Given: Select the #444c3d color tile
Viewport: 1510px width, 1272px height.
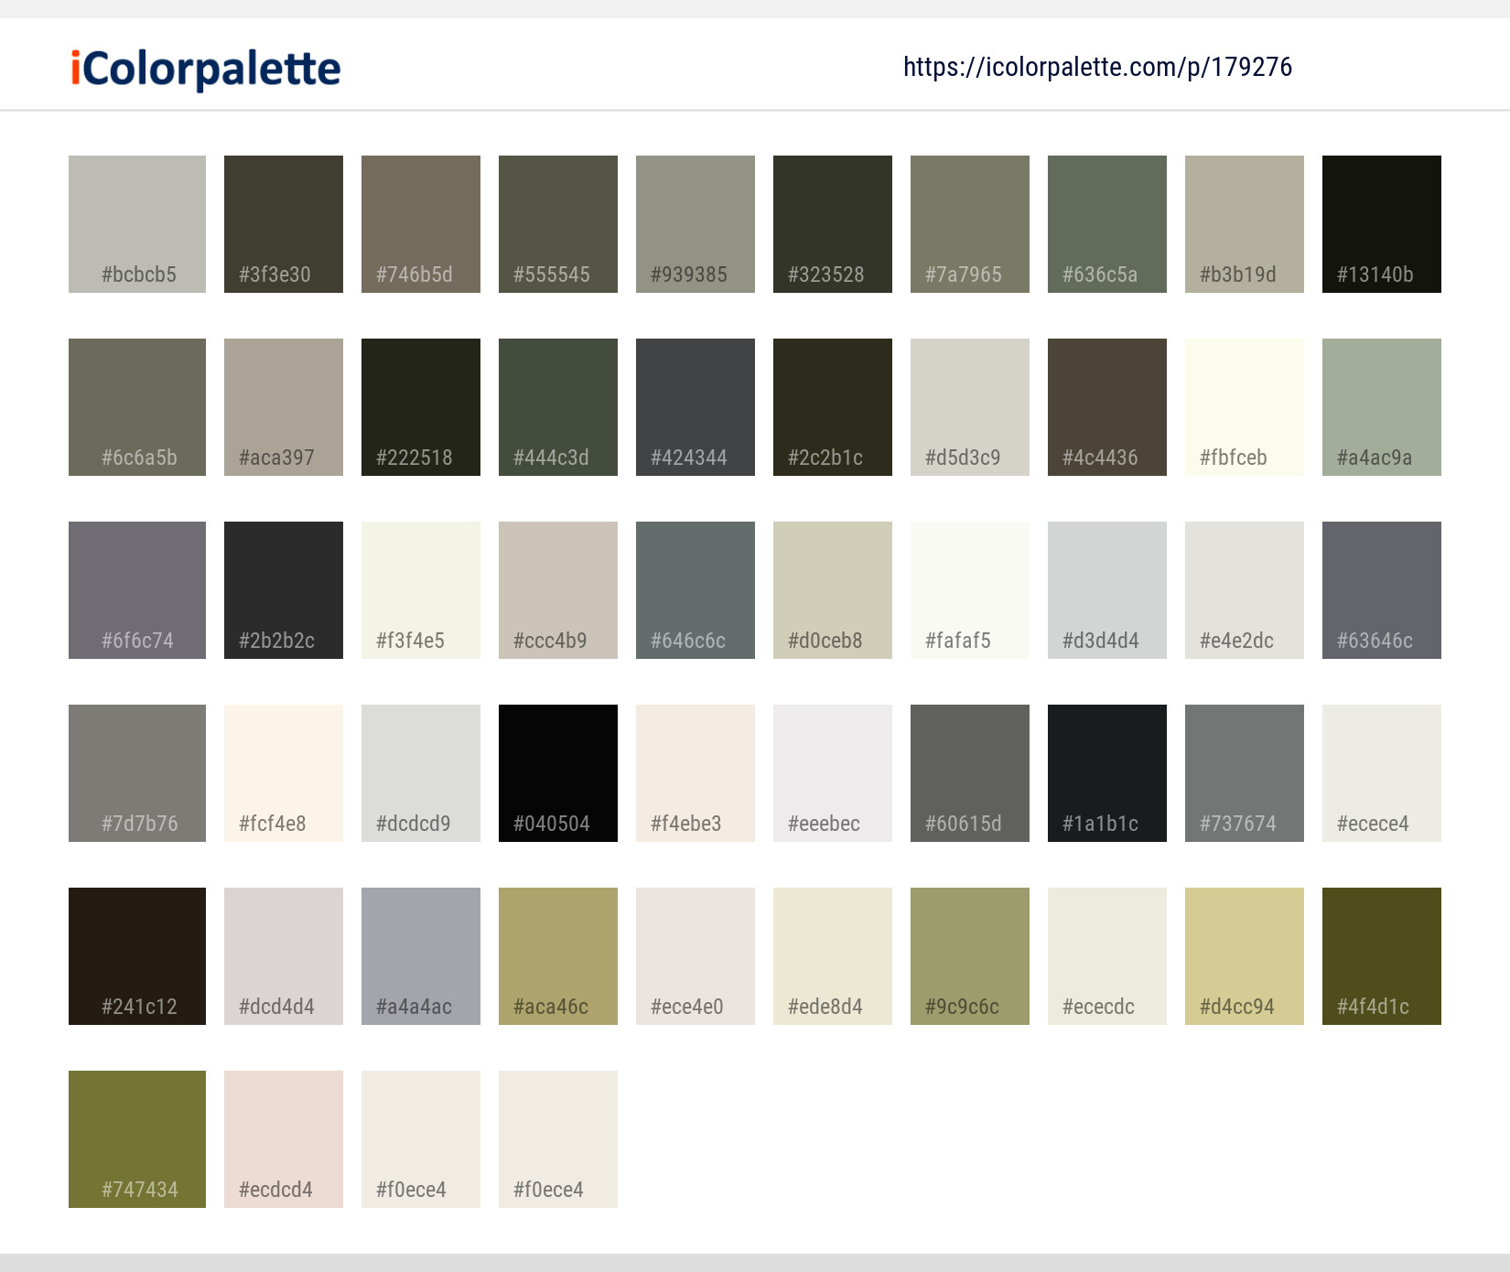Looking at the screenshot, I should (x=558, y=407).
